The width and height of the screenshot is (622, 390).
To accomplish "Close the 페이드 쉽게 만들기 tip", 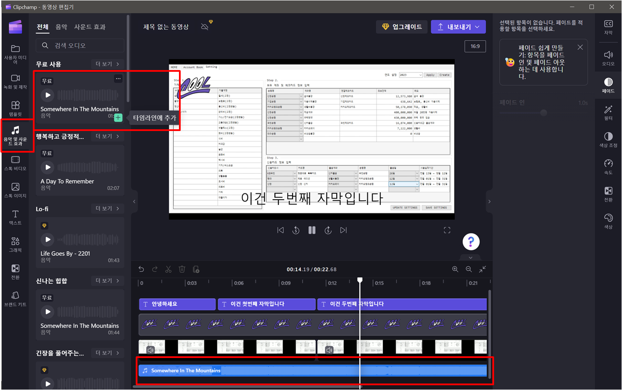I will click(x=580, y=47).
